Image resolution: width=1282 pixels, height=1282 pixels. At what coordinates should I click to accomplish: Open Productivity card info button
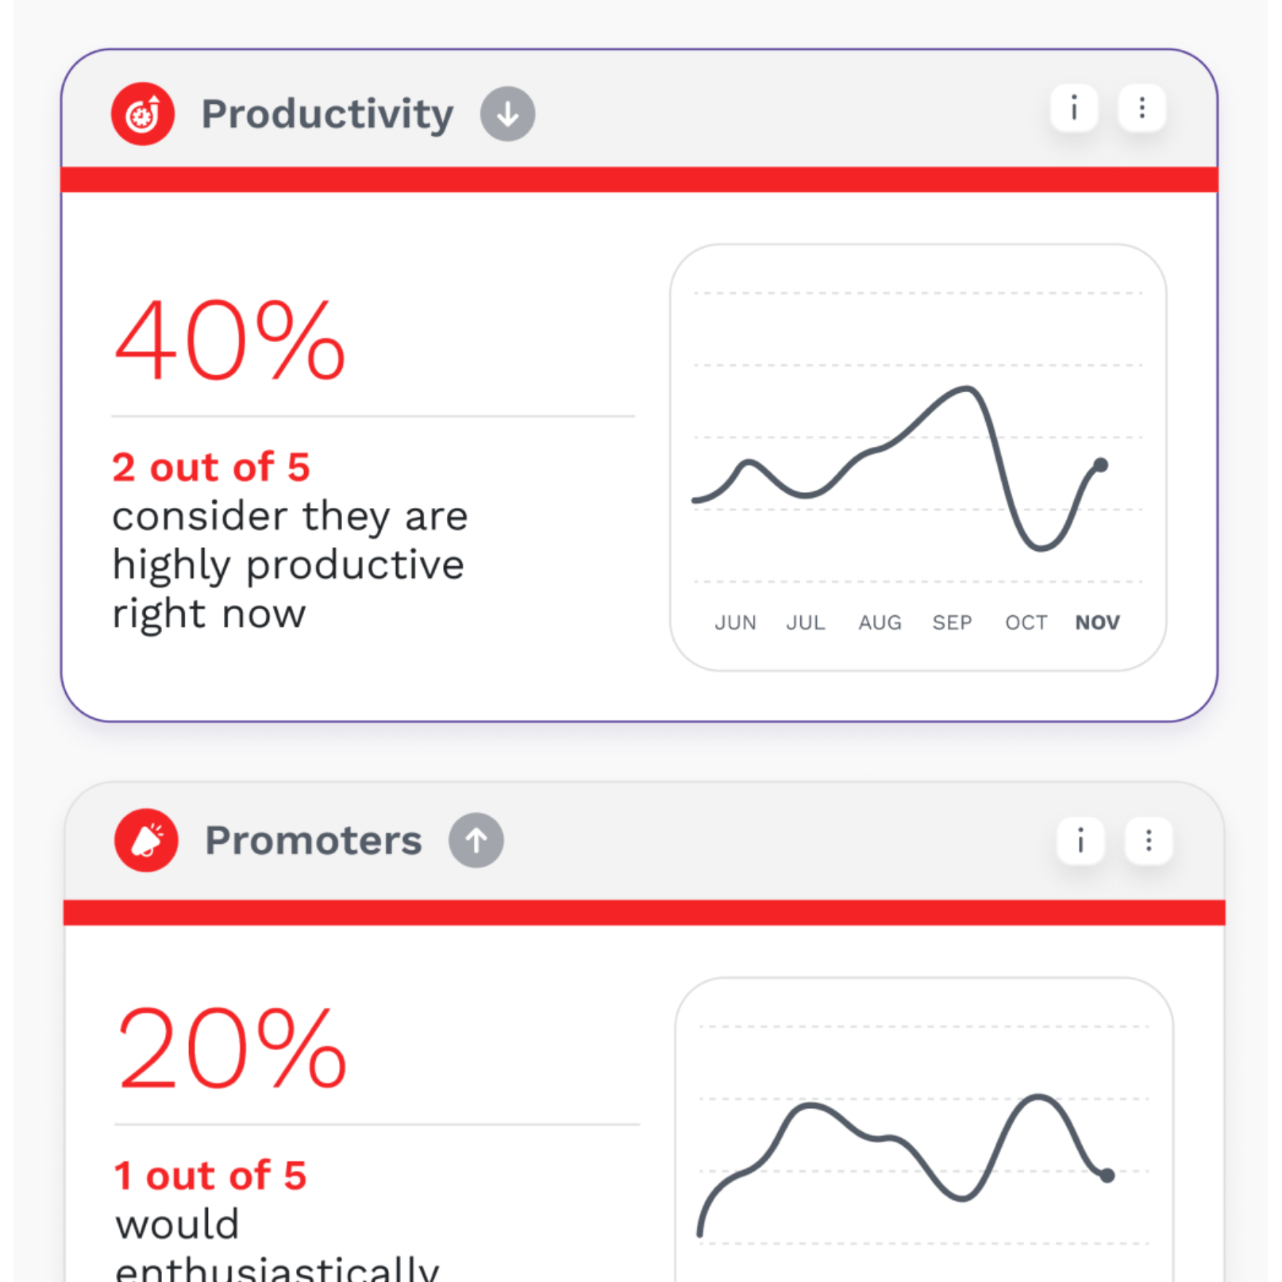[x=1074, y=108]
